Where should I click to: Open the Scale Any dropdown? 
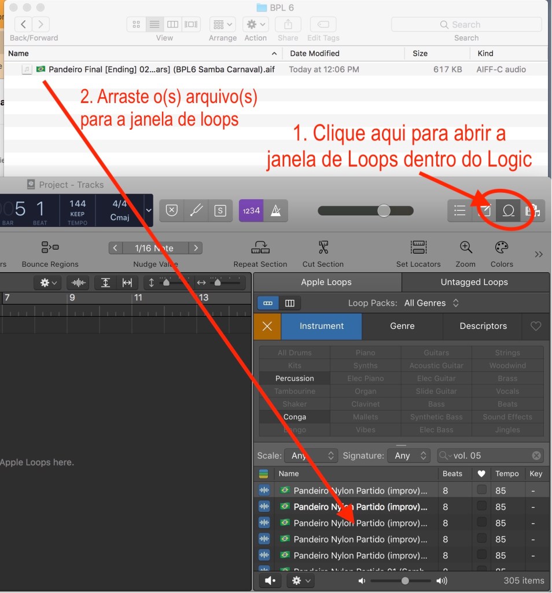[x=310, y=456]
